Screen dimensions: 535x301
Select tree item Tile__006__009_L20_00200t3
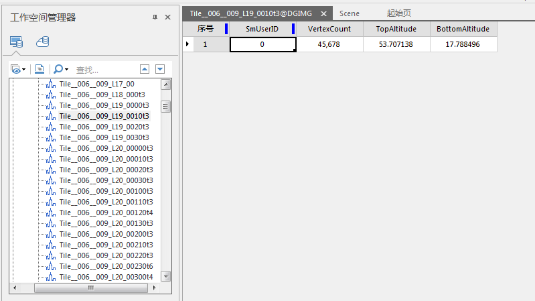(x=106, y=234)
